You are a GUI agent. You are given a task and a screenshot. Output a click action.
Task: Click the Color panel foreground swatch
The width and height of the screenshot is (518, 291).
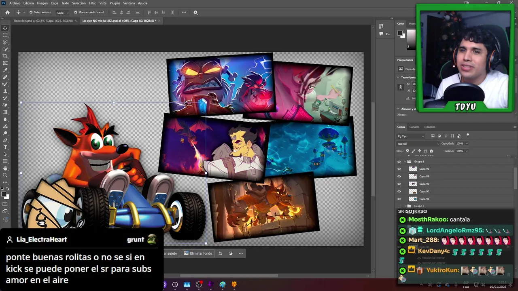pyautogui.click(x=400, y=33)
